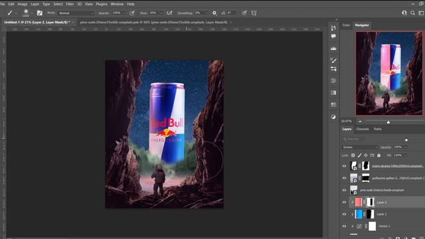425x239 pixels.
Task: Open the Layer menu
Action: (35, 4)
